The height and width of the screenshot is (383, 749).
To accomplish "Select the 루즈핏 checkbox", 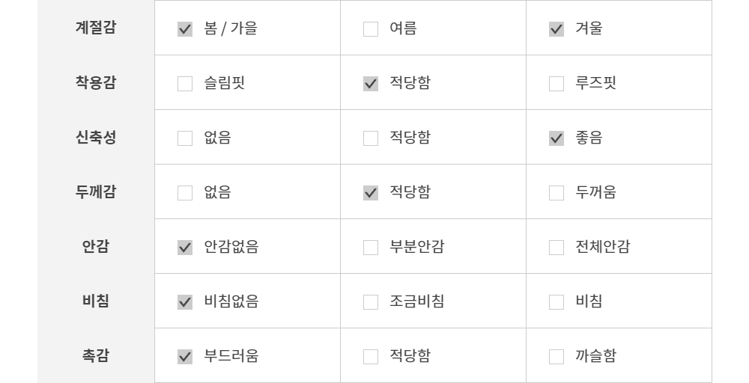I will (x=557, y=84).
